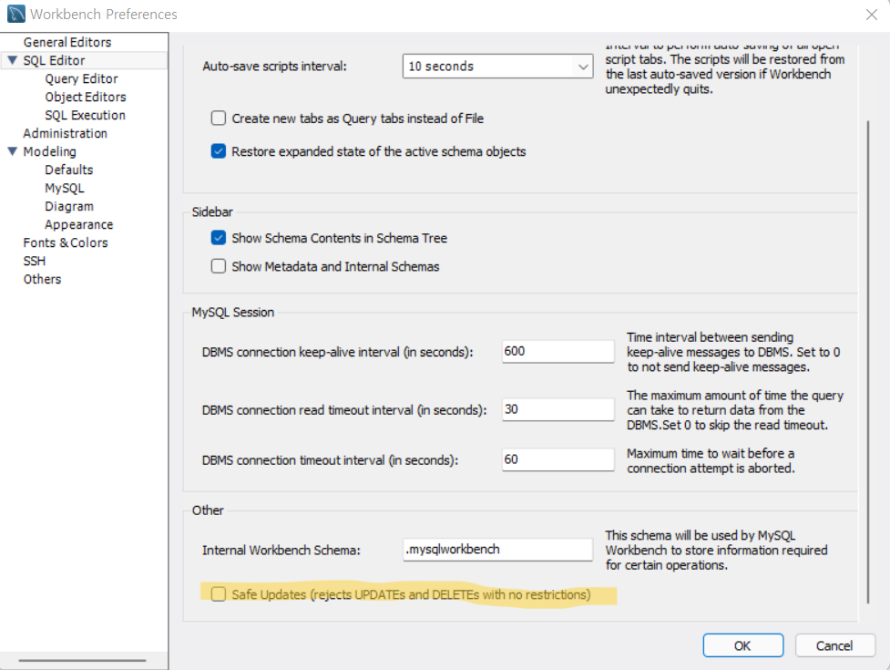Image resolution: width=890 pixels, height=670 pixels.
Task: Click the MySQL Workbench title bar icon
Action: (15, 14)
